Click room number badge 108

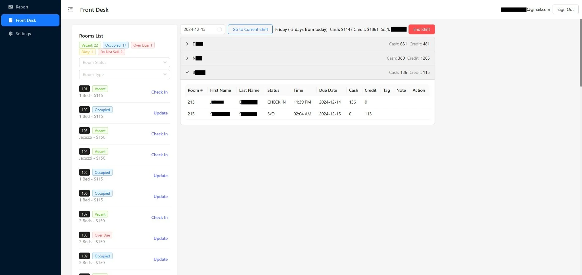[x=85, y=235]
